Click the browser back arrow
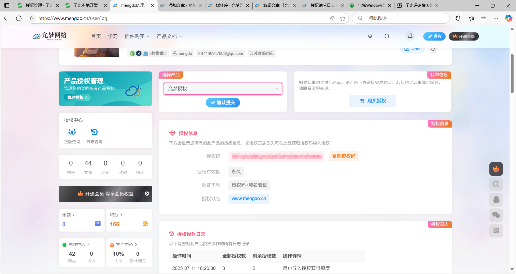The image size is (516, 274). (7, 18)
